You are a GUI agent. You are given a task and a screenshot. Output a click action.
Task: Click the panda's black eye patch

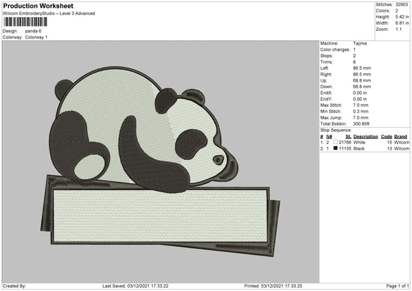191,143
